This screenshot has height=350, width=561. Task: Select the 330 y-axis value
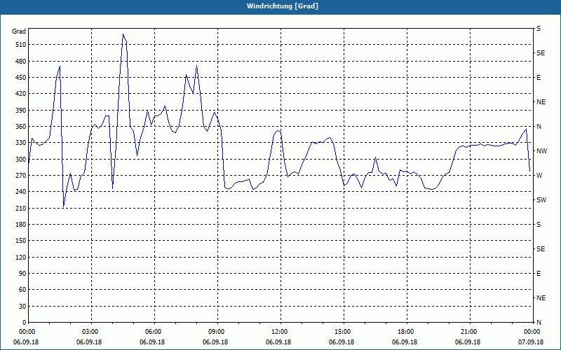click(21, 143)
